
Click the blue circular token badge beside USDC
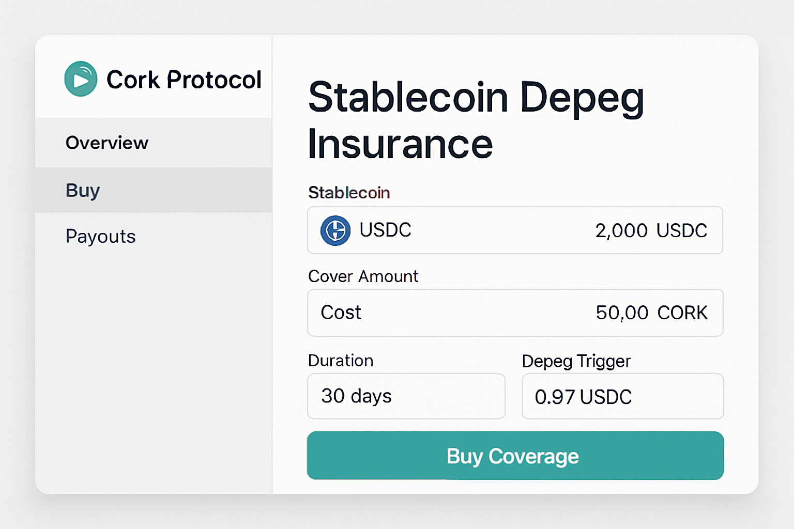pos(335,230)
